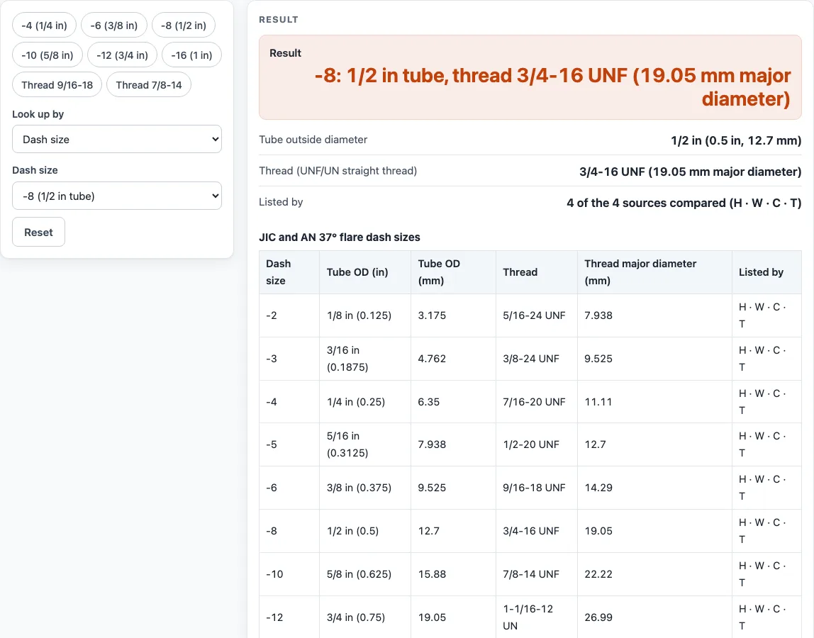The height and width of the screenshot is (638, 814).
Task: Select the -4 (1/4 in) preset chip
Action: point(44,26)
